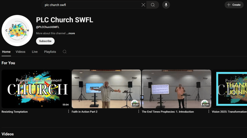The image size is (247, 138).
Task: Click the Videos section heading at bottom
Action: point(8,134)
